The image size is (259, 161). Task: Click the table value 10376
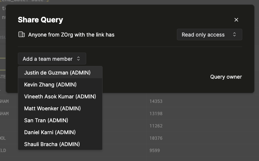(156, 138)
